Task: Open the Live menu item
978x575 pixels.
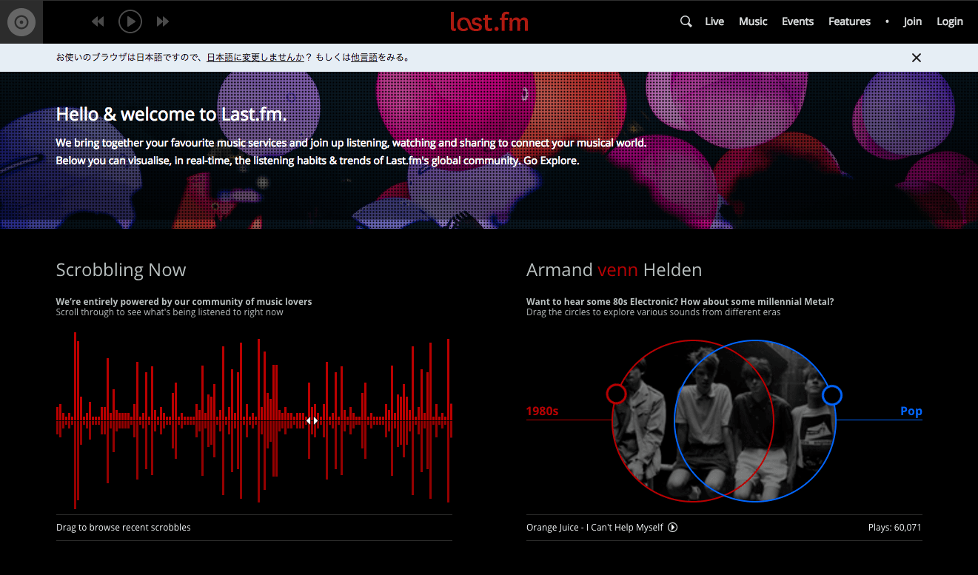Action: tap(714, 21)
